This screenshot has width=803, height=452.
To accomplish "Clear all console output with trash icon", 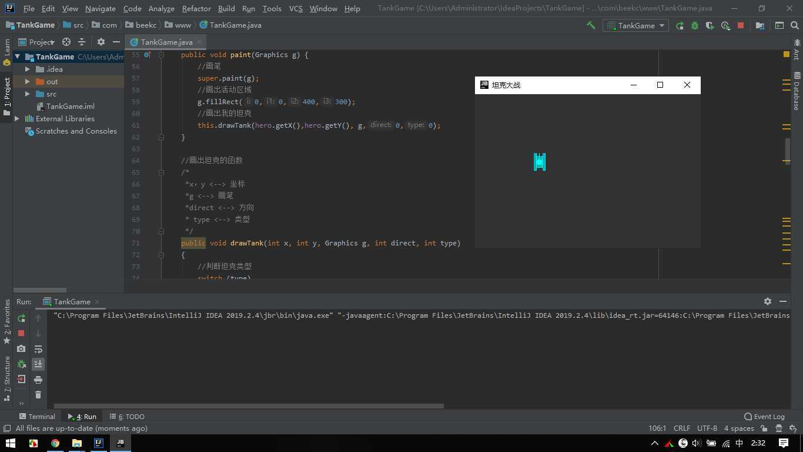I will [38, 395].
